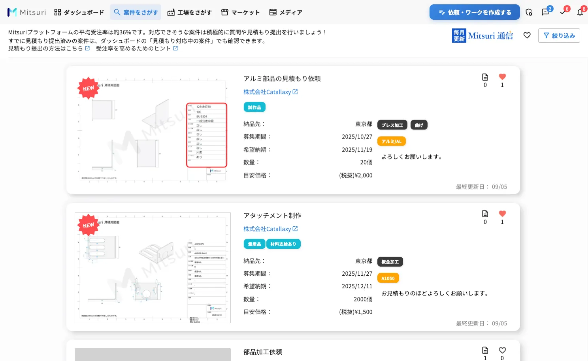Toggle red heart on アタッチメント制作 card

502,214
